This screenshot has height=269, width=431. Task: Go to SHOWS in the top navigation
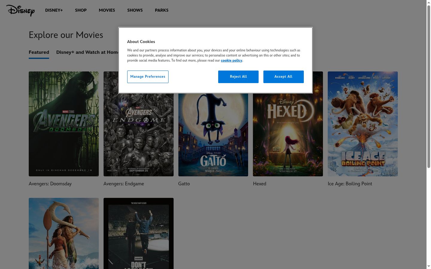135,10
